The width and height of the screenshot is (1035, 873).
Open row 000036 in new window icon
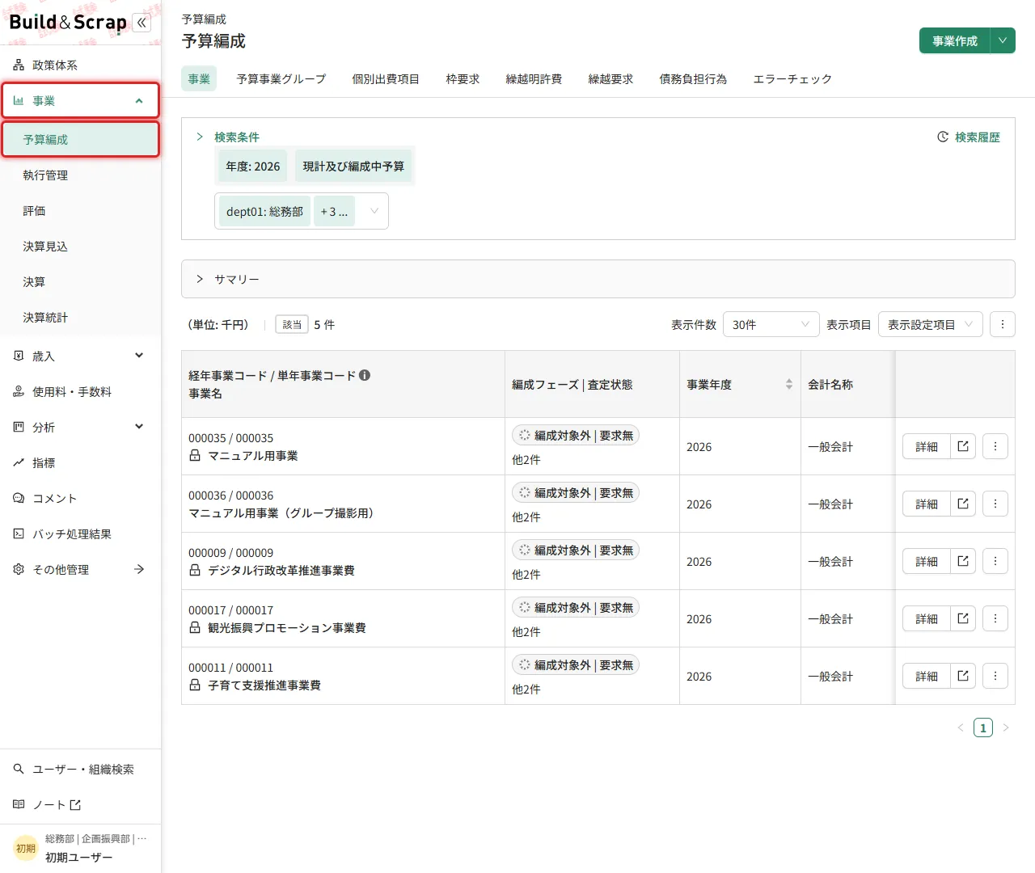click(x=963, y=504)
